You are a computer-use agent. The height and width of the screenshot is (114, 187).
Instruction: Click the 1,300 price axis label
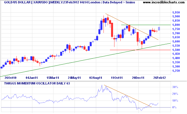pos(176,66)
